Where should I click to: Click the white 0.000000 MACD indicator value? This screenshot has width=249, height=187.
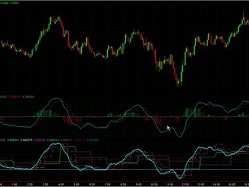point(28,97)
